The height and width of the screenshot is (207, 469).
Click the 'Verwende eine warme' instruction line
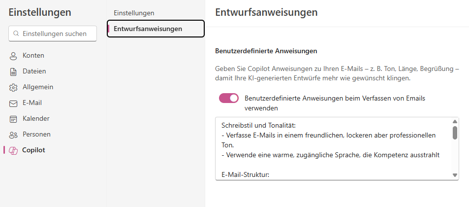330,155
